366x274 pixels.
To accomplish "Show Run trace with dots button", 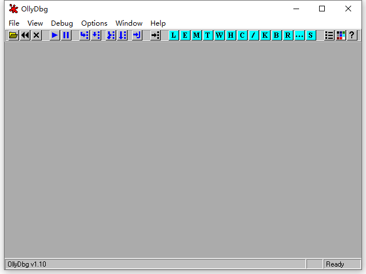I will tap(300, 35).
